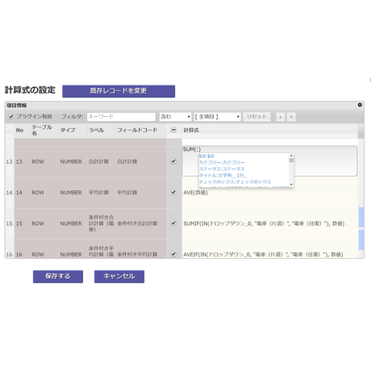Open the 含む filter condition dropdown
371x371 pixels.
(175, 117)
